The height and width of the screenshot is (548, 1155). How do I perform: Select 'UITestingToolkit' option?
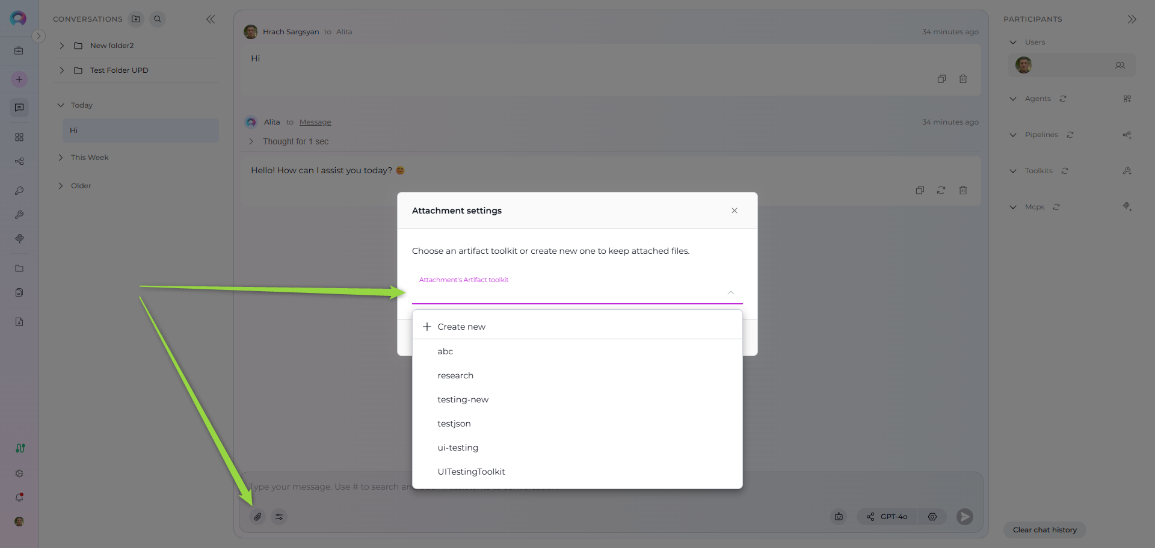pyautogui.click(x=471, y=472)
